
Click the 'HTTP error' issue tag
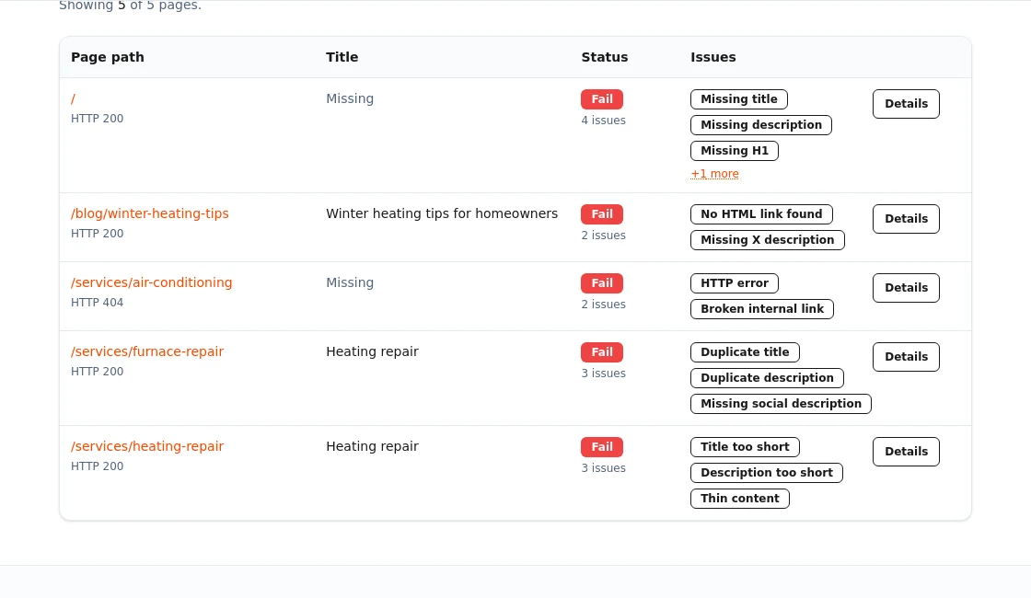point(735,283)
